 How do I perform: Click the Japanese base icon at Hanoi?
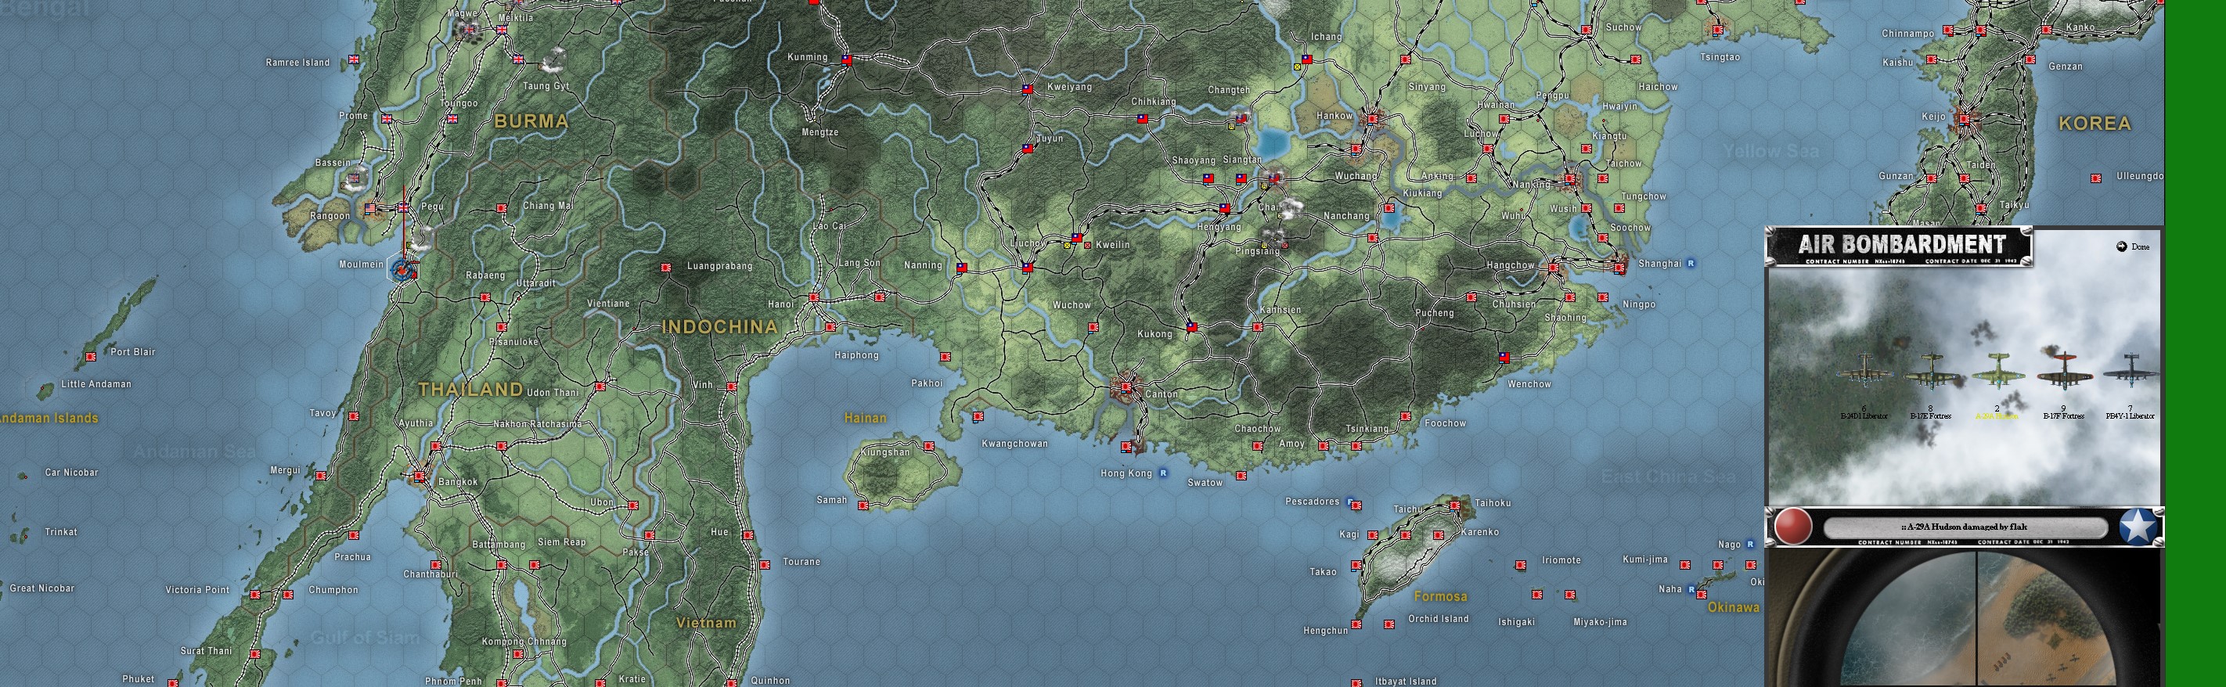click(x=813, y=297)
